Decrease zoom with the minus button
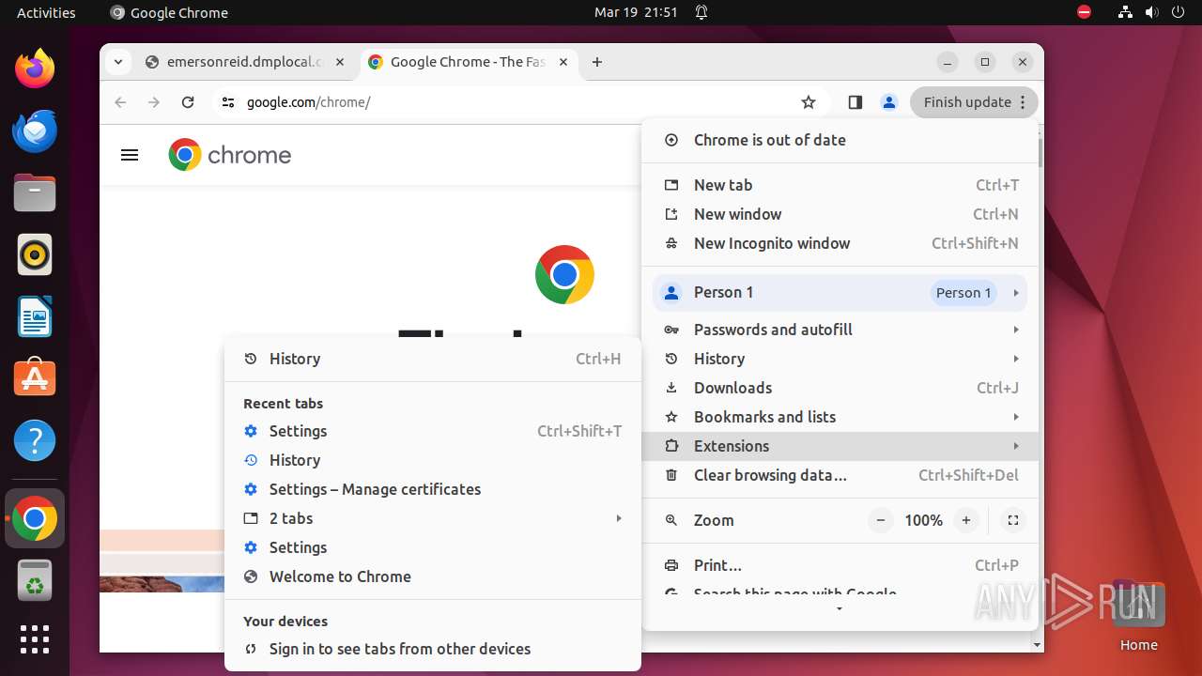Image resolution: width=1202 pixels, height=676 pixels. point(880,520)
